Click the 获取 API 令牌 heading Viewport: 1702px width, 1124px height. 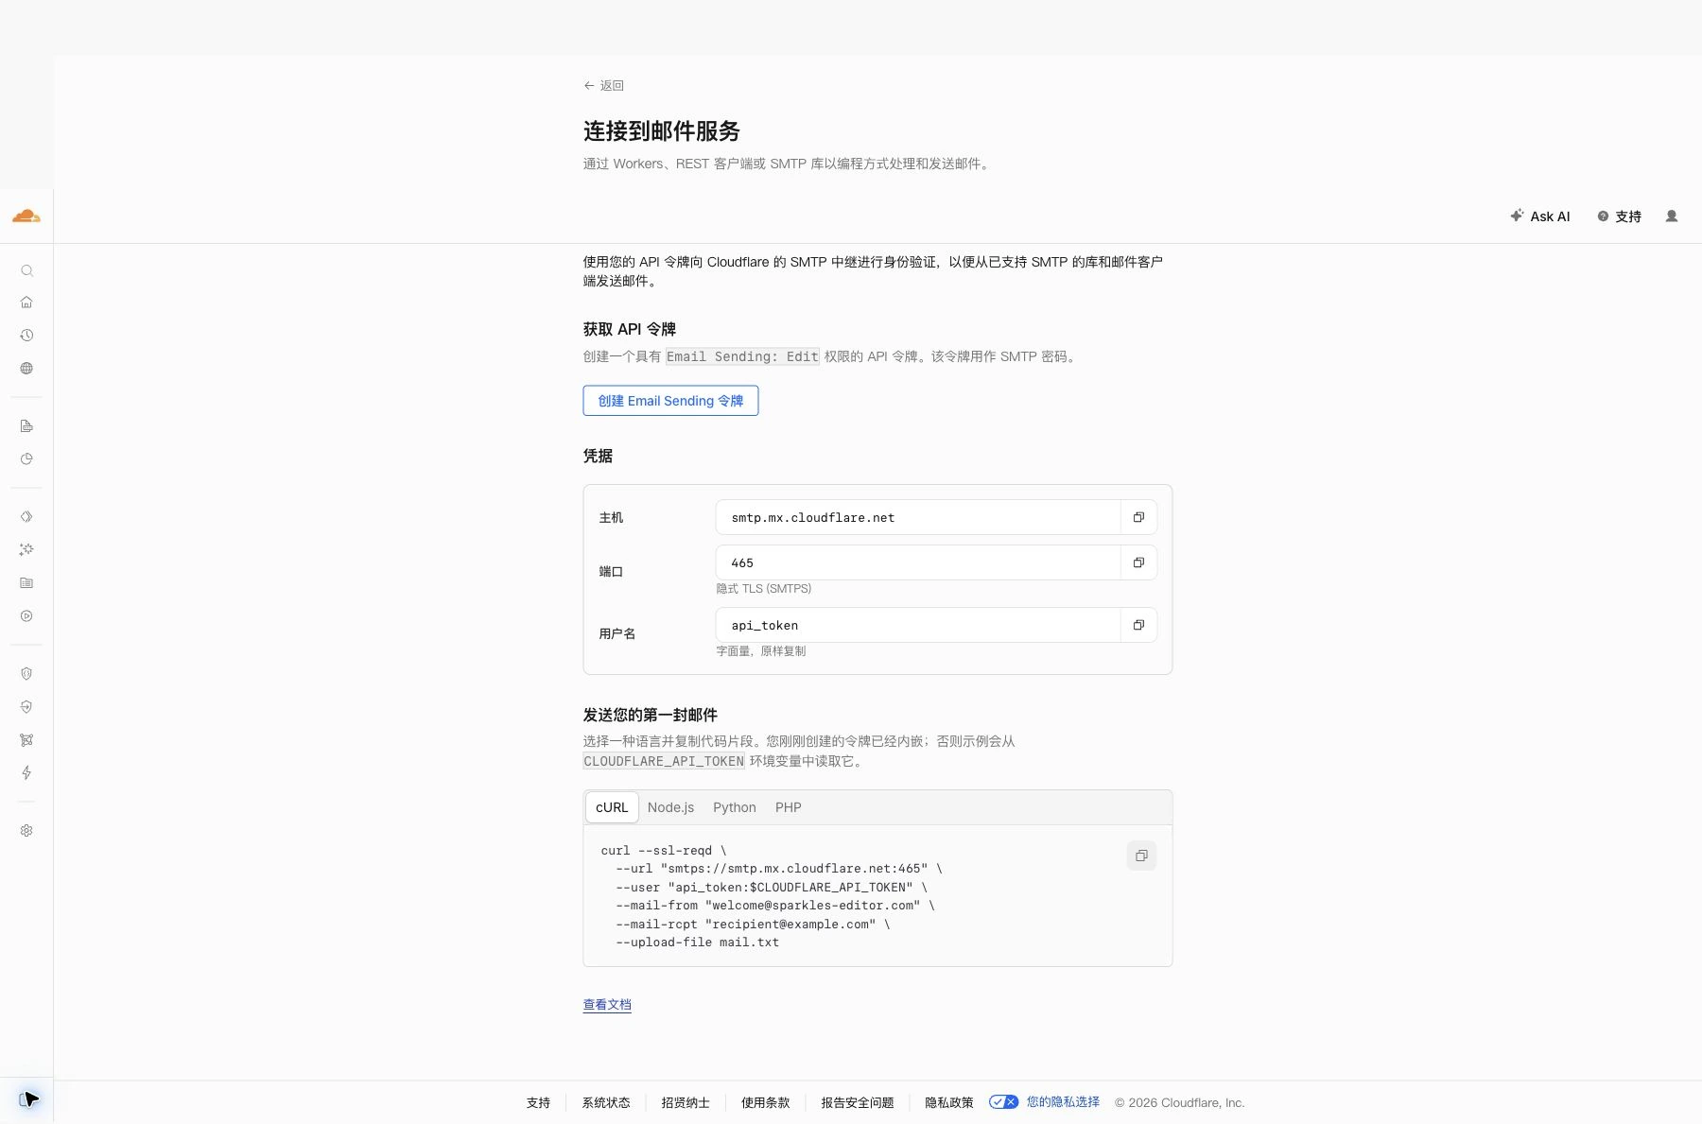(x=630, y=329)
